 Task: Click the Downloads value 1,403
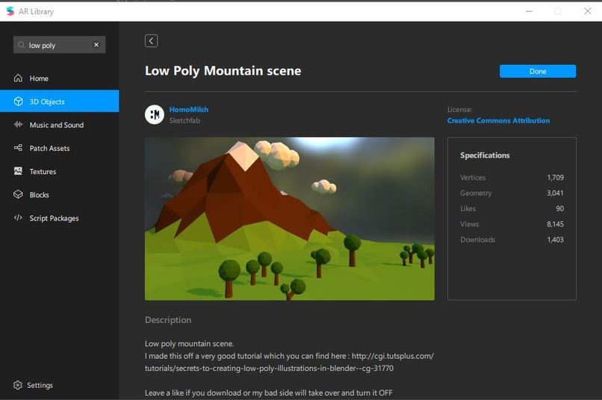click(x=555, y=240)
